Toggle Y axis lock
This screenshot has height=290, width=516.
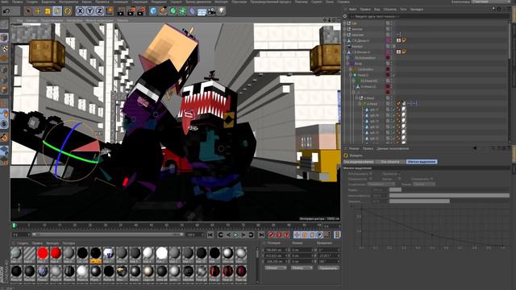tap(89, 11)
